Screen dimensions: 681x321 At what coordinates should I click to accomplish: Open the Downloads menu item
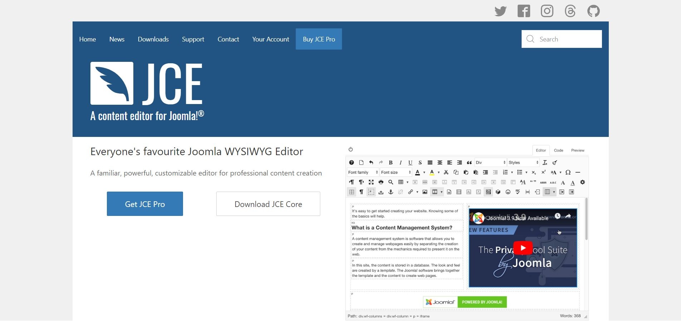tap(153, 39)
